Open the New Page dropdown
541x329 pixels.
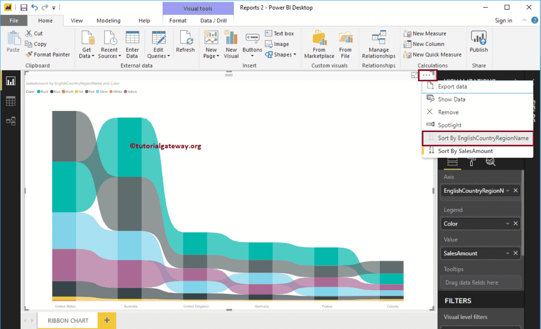click(211, 44)
